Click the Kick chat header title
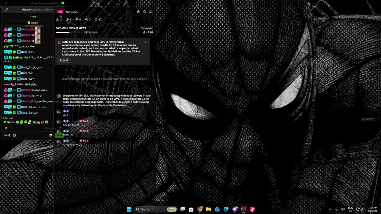Viewport: 381px width, 214px height. point(33,17)
